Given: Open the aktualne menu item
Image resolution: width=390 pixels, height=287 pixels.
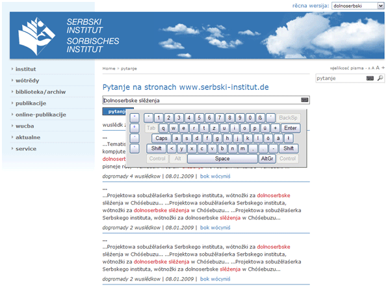Looking at the screenshot, I should (x=28, y=137).
